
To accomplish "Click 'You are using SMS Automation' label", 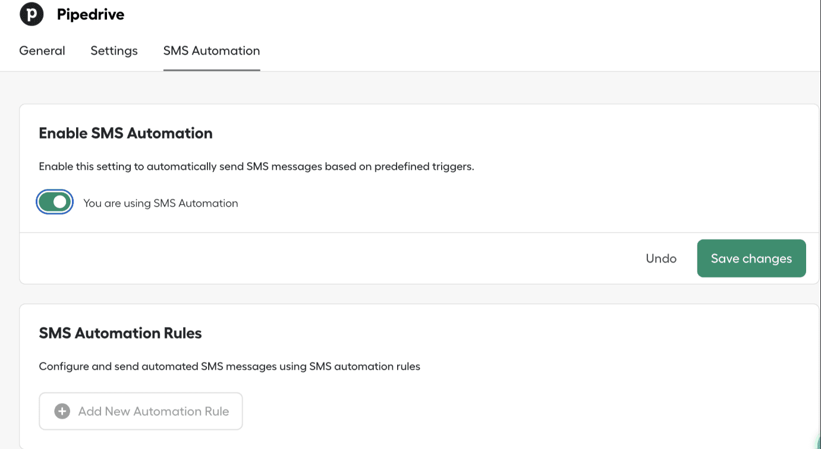I will point(161,203).
